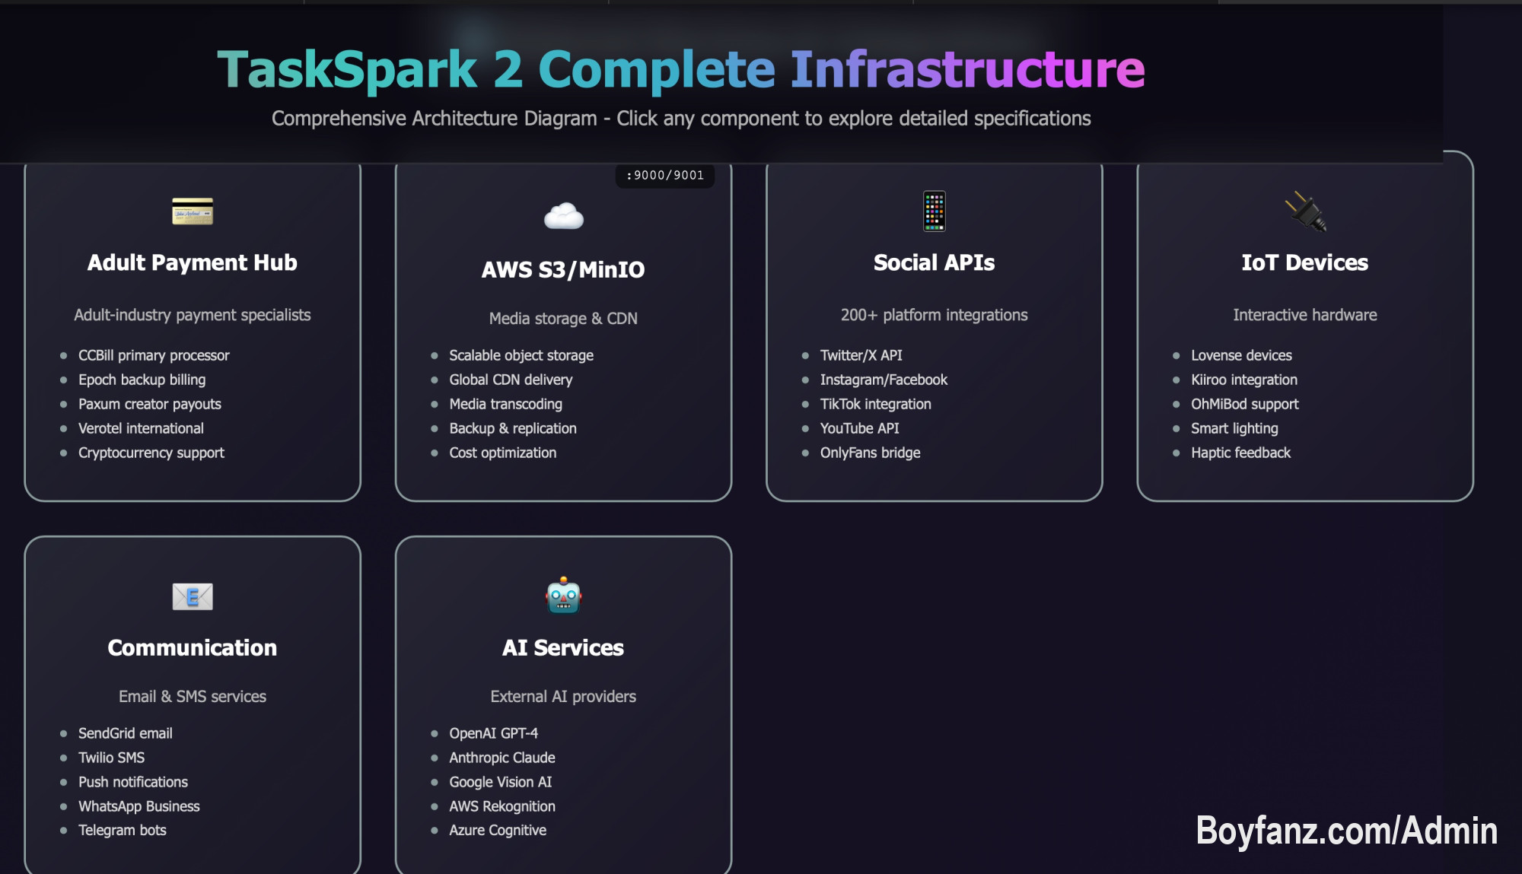This screenshot has height=874, width=1522.
Task: Open the AI Services card heading
Action: tap(563, 647)
